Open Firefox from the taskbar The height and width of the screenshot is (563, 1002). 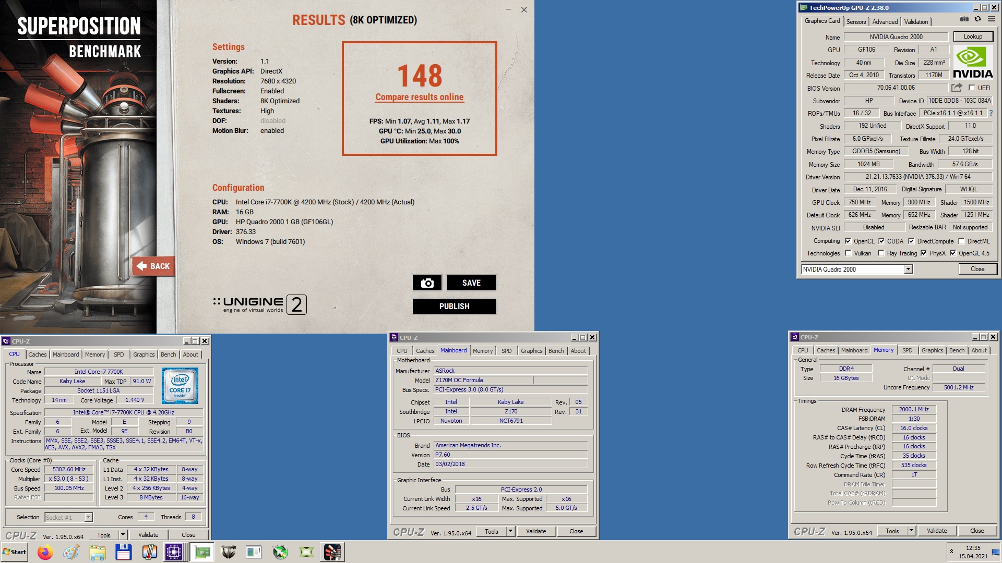(45, 552)
